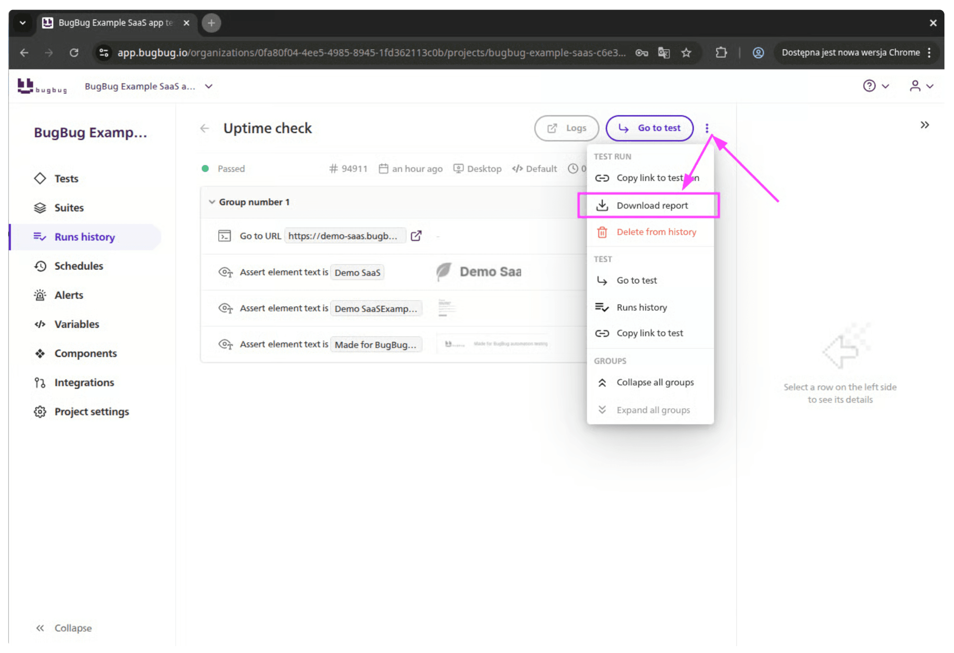Open Chrome profile avatar icon
The image size is (954, 653).
click(x=758, y=53)
